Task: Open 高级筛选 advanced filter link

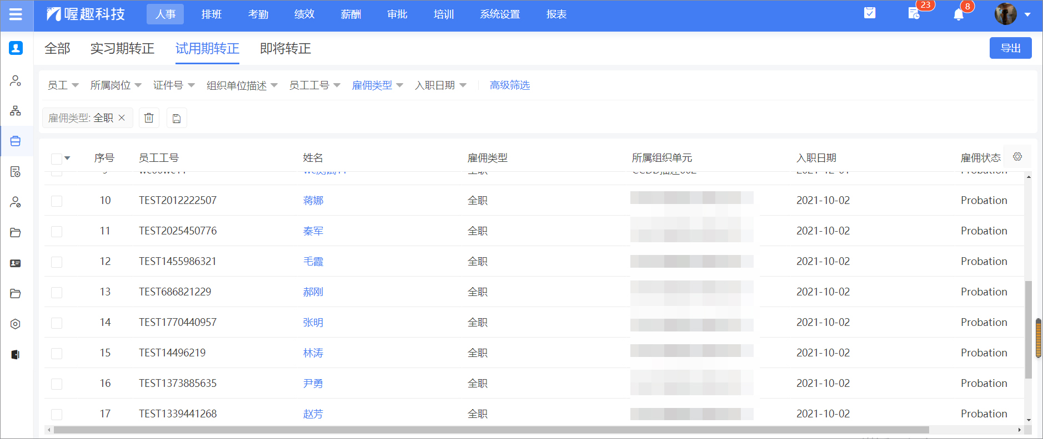Action: 510,85
